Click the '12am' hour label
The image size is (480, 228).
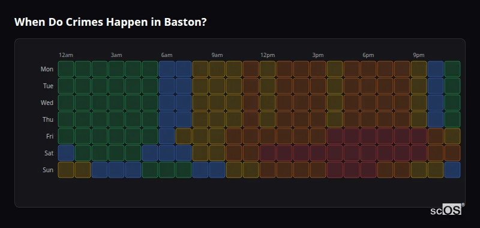tap(66, 55)
